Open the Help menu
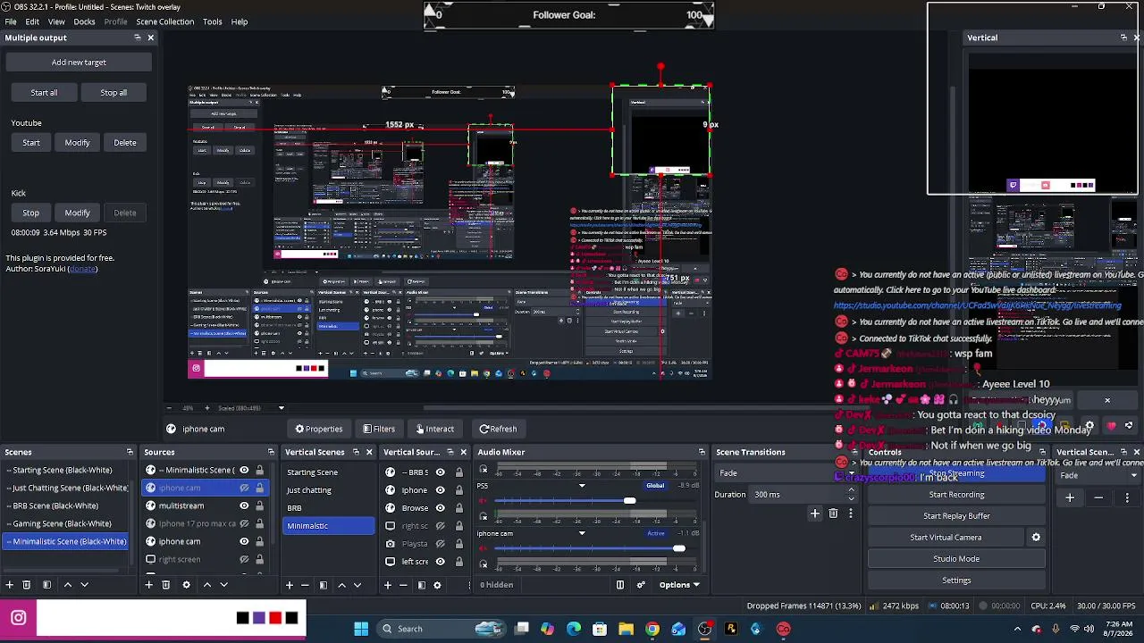The height and width of the screenshot is (643, 1144). 240,21
